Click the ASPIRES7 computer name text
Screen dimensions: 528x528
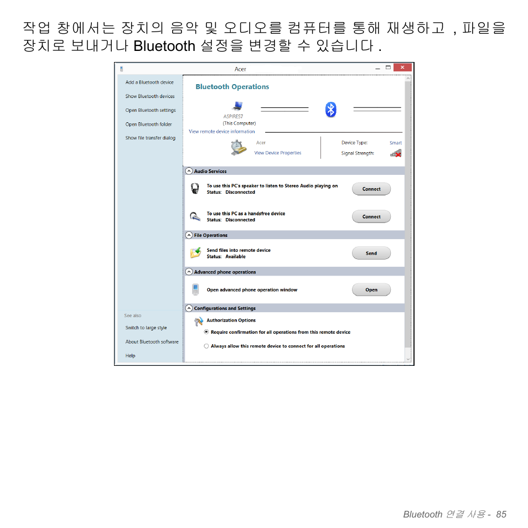[233, 117]
